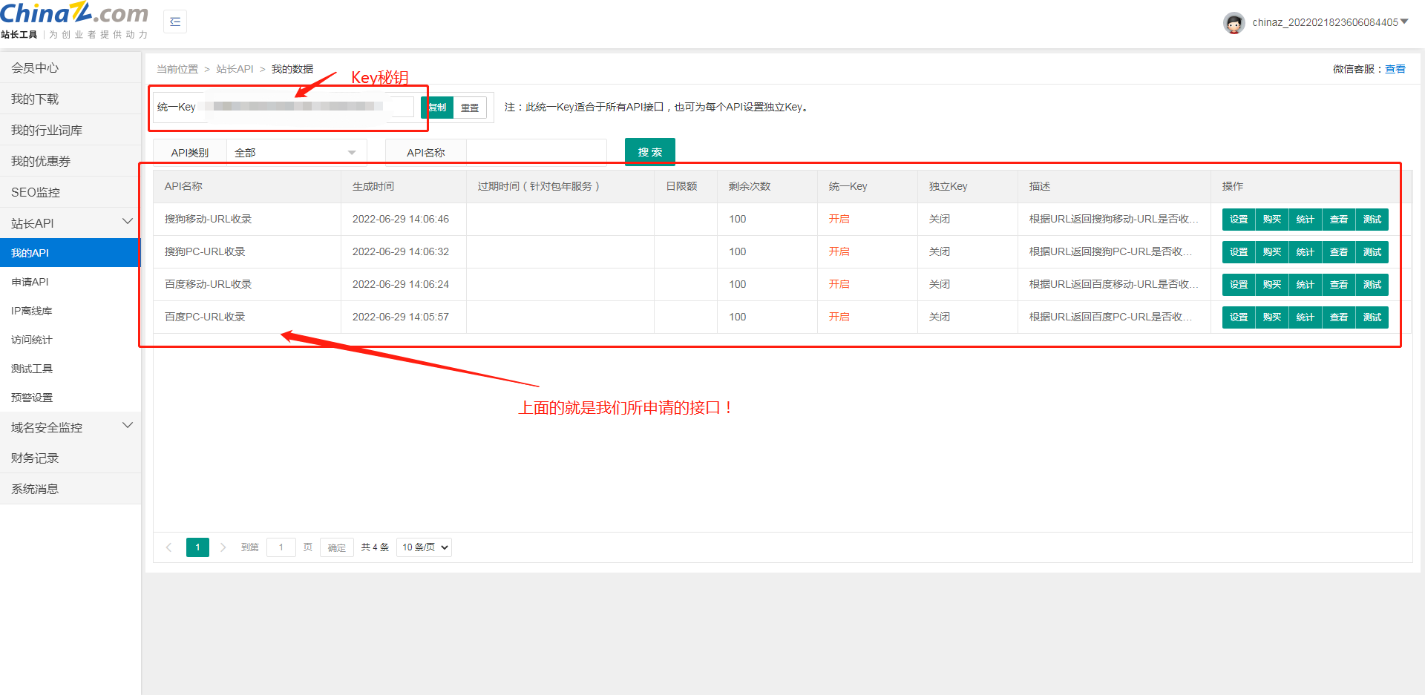Toggle 关闭 独立Key for 百度移动-URL收录

pyautogui.click(x=940, y=284)
